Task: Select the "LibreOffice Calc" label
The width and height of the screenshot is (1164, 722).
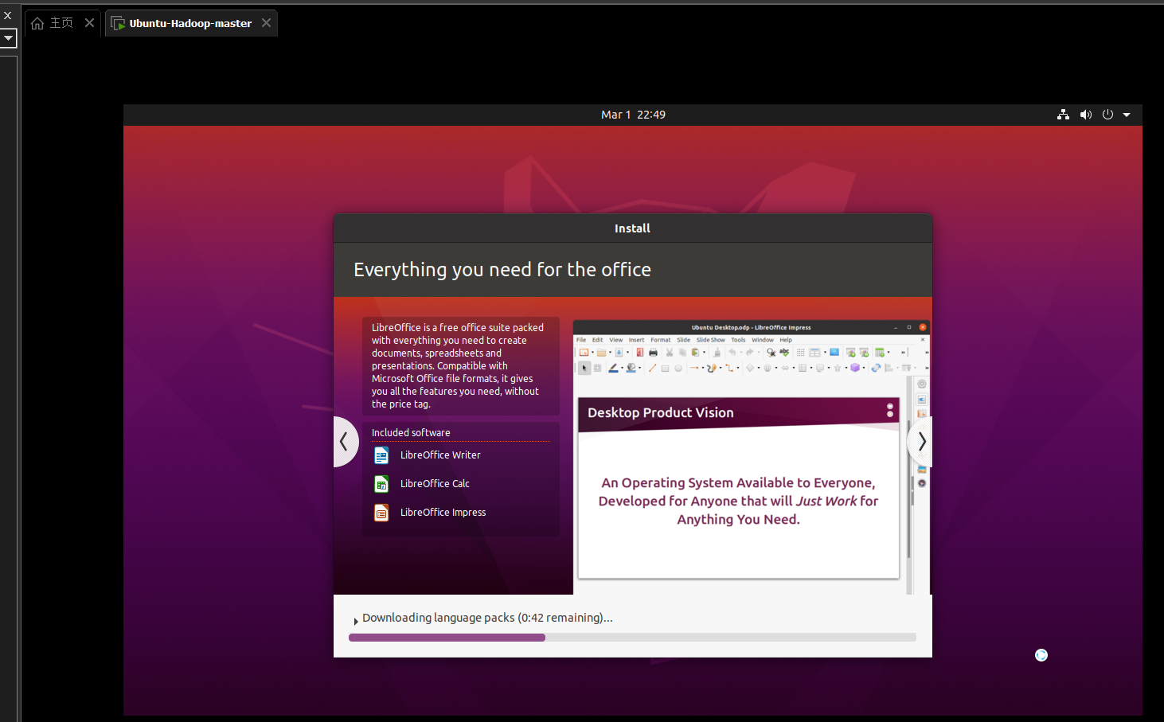Action: click(435, 484)
